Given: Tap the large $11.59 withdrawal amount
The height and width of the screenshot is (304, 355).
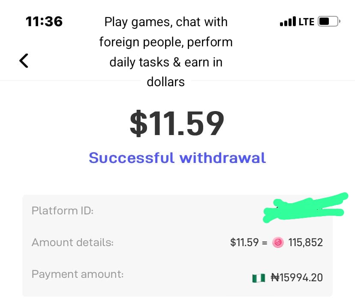Looking at the screenshot, I should click(177, 123).
